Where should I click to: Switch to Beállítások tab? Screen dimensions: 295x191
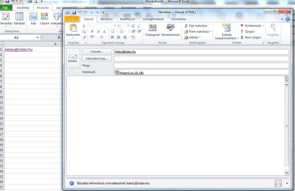(x=128, y=19)
